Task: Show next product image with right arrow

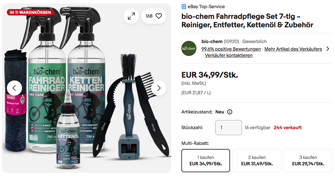Action: point(159,88)
